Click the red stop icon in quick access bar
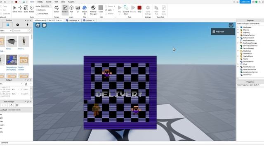The height and width of the screenshot is (149, 264). tap(16, 2)
